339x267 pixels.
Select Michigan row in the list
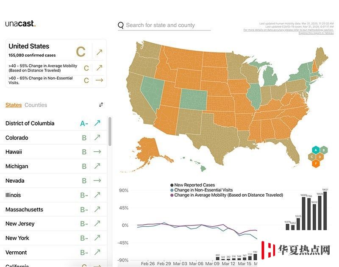click(x=54, y=166)
